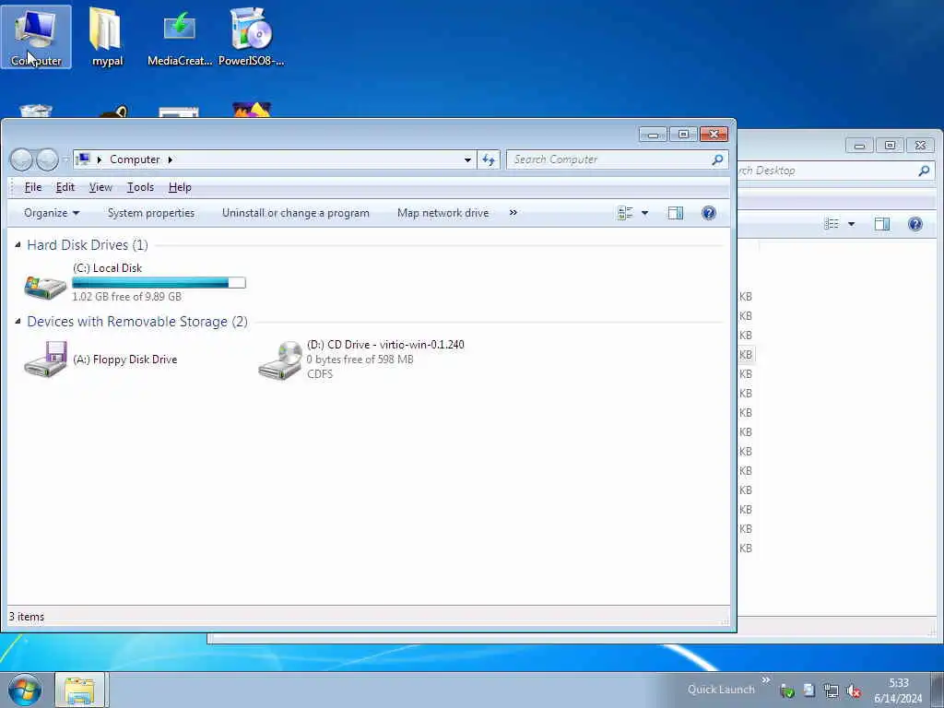Click Uninstall or change a program
The height and width of the screenshot is (708, 944).
pos(296,213)
